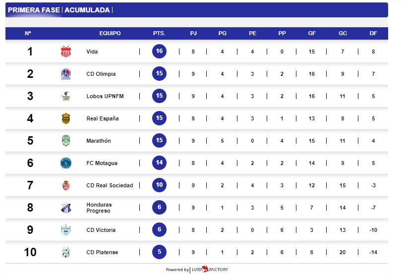
Task: Switch to the PRIMERA FASE tab
Action: (34, 10)
